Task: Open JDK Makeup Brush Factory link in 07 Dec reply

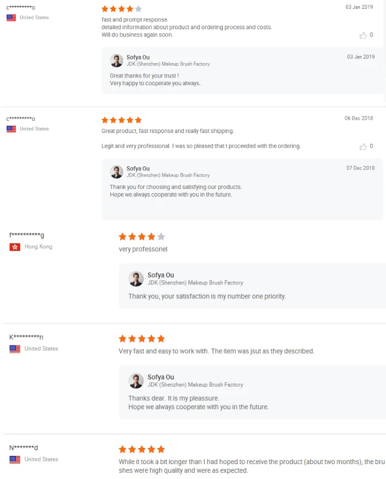Action: (168, 175)
